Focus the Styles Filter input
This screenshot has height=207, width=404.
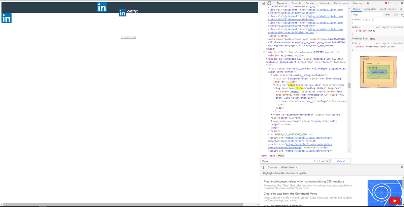point(367,15)
